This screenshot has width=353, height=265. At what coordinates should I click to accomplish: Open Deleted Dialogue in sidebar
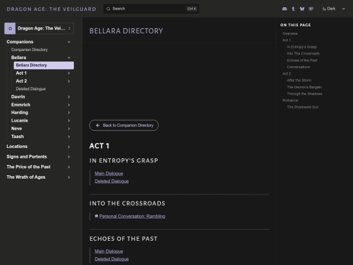click(x=31, y=89)
